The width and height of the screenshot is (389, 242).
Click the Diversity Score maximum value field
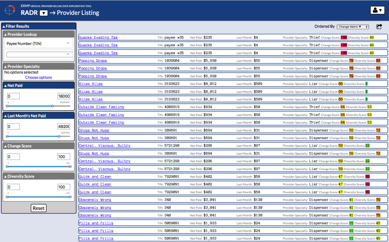click(x=63, y=187)
